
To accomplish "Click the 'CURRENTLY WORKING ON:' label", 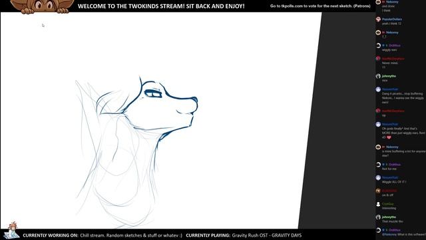I will tap(51, 235).
